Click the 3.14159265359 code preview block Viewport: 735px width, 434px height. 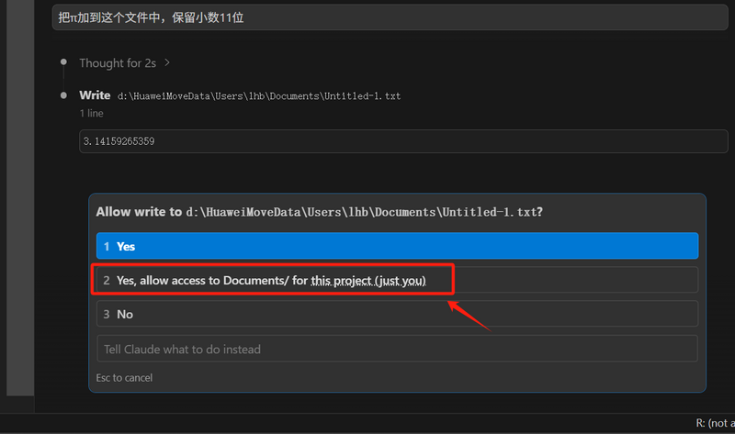point(403,141)
